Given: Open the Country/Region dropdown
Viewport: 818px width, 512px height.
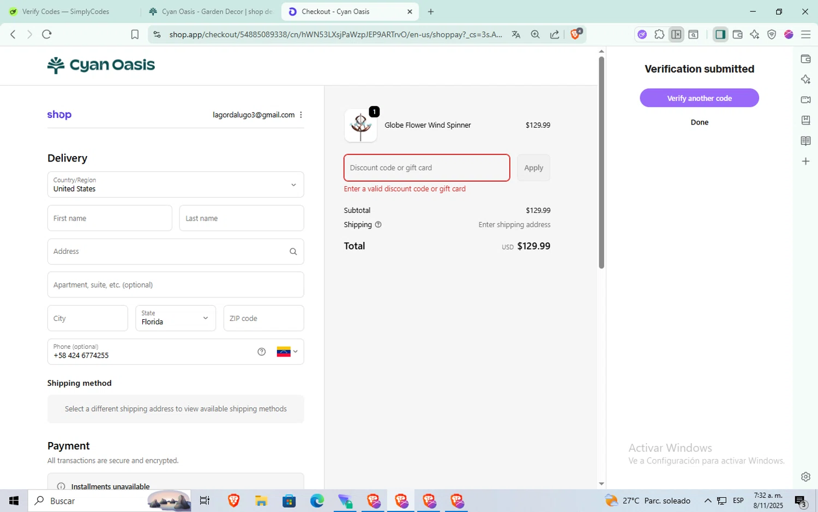Looking at the screenshot, I should [x=176, y=184].
